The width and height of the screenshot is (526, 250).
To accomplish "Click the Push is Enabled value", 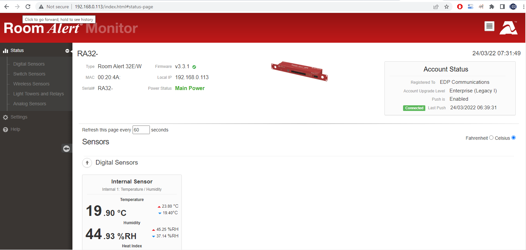I will pyautogui.click(x=459, y=99).
